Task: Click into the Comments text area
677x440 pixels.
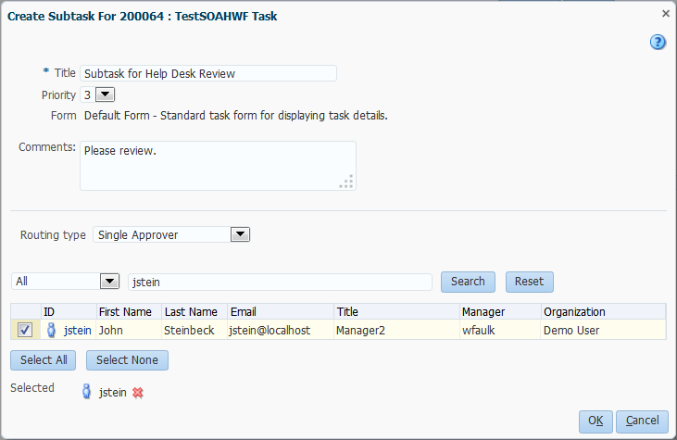Action: [x=218, y=165]
